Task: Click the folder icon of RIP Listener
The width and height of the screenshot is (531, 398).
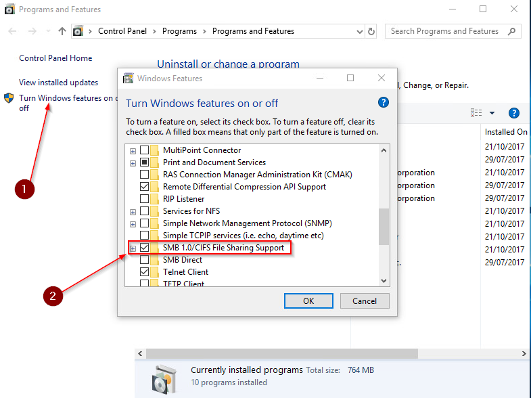Action: [x=155, y=199]
